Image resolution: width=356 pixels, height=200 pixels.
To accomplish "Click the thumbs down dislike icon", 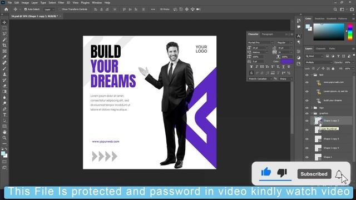I will point(282,173).
